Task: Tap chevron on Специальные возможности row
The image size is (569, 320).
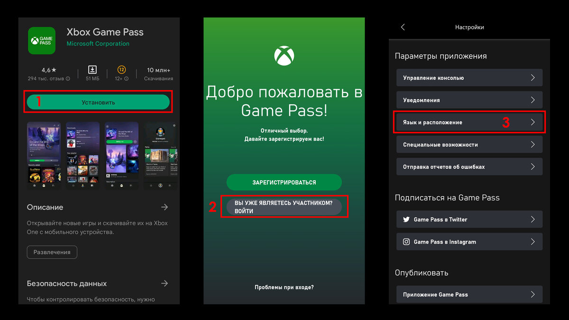Action: click(x=532, y=145)
